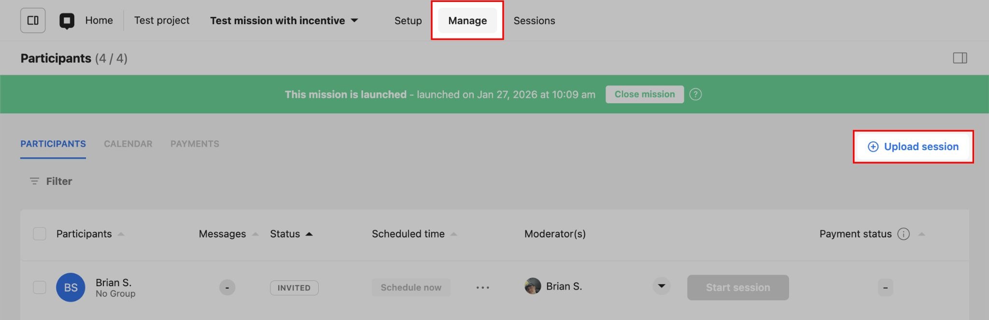Click the Test project breadcrumb link
The height and width of the screenshot is (320, 989).
[162, 20]
